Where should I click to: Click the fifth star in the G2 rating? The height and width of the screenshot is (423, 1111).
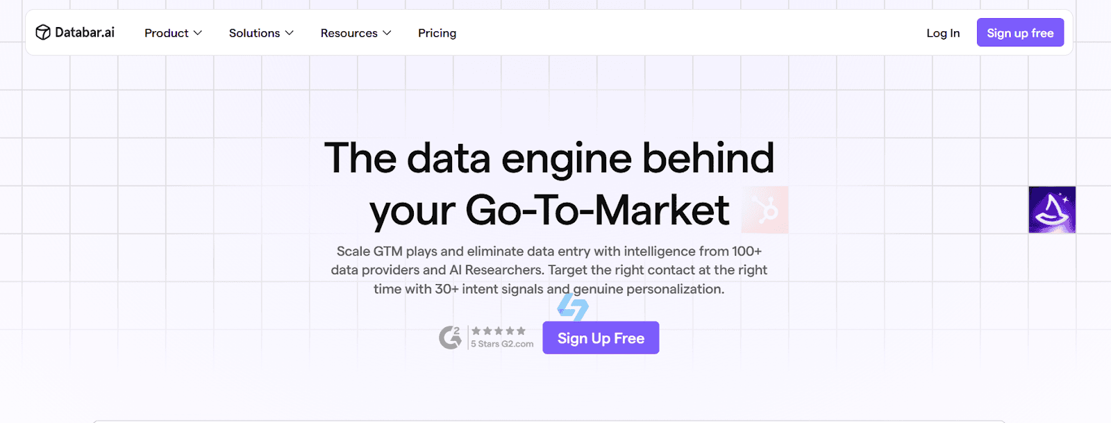pos(521,331)
